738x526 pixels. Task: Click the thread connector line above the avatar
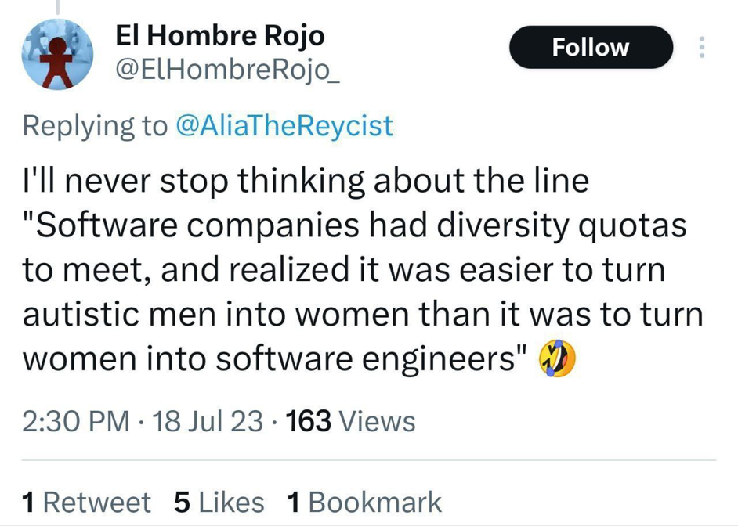pyautogui.click(x=57, y=8)
